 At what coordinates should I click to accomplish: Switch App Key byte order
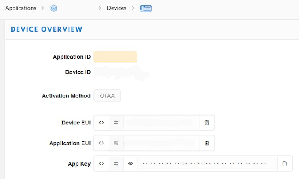click(116, 164)
